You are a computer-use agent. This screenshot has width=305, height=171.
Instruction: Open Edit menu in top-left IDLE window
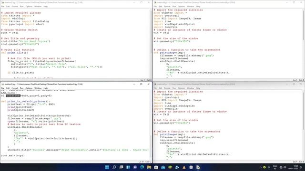(8, 6)
